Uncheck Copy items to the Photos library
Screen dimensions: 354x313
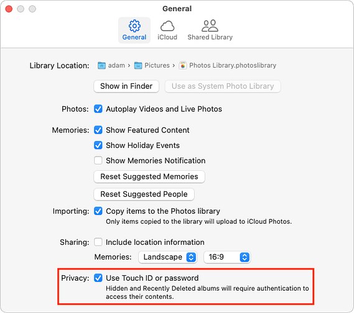98,211
